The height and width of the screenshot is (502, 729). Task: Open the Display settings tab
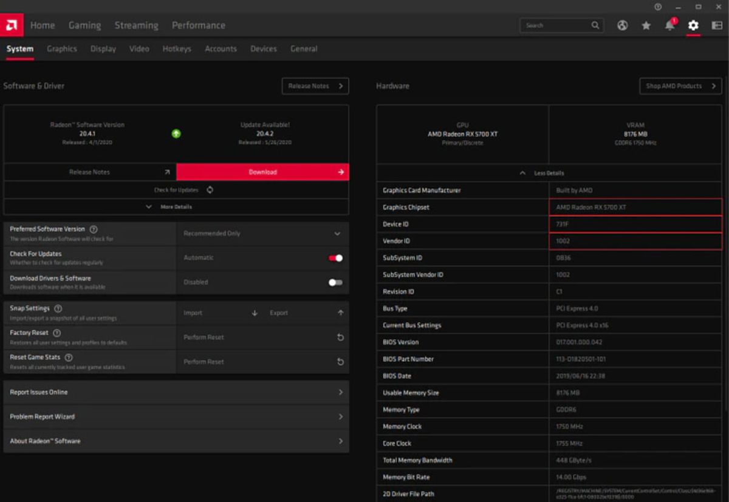click(x=103, y=49)
